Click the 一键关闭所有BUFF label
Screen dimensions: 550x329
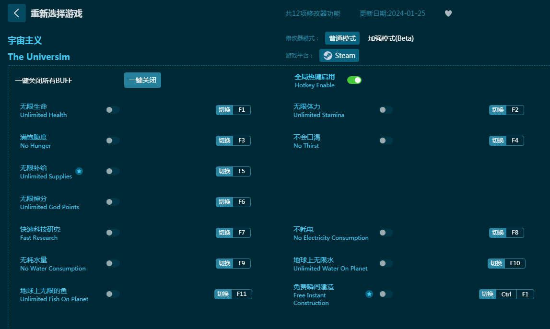(x=44, y=80)
